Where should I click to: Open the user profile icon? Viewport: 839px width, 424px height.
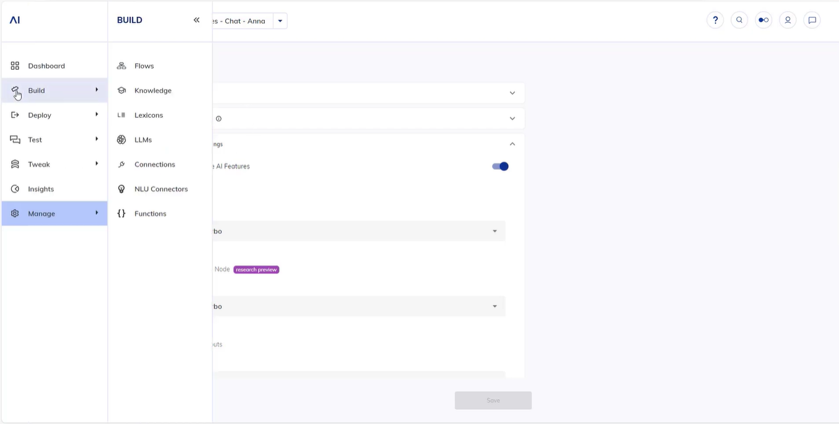point(788,20)
